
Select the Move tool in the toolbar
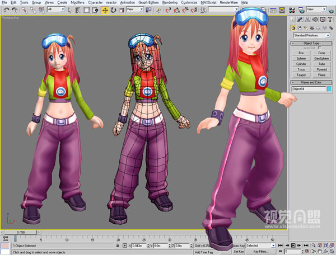tap(105, 10)
